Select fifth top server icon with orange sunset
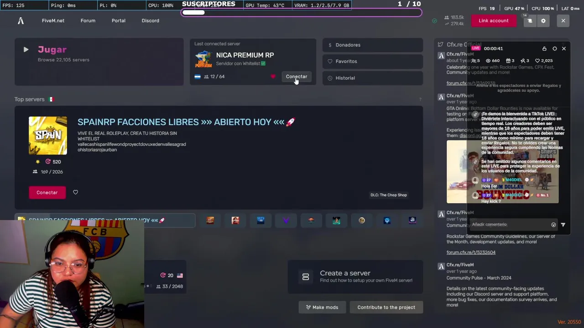Image resolution: width=584 pixels, height=328 pixels. tap(311, 220)
